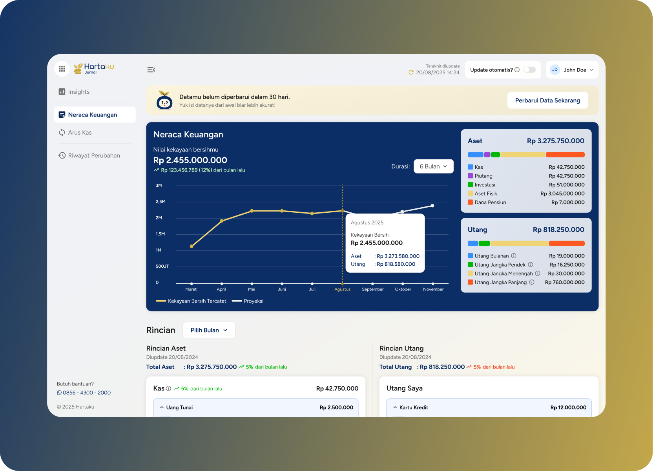
Task: Click the Hartaku Jurnal logo
Action: pyautogui.click(x=94, y=69)
